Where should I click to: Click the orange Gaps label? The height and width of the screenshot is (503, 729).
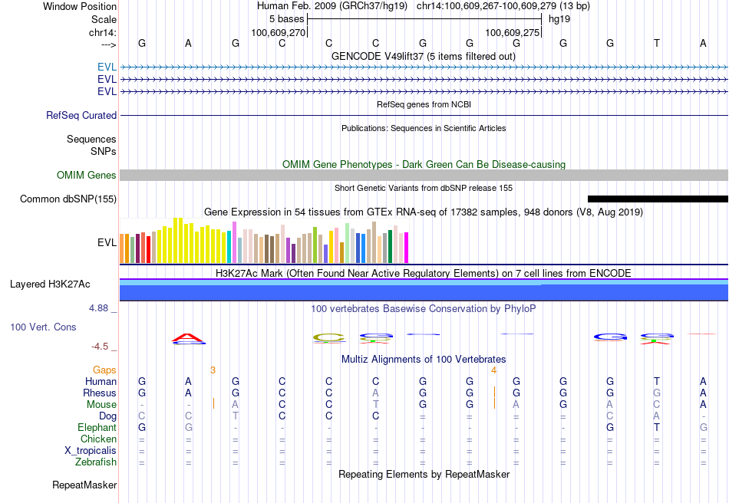[104, 370]
